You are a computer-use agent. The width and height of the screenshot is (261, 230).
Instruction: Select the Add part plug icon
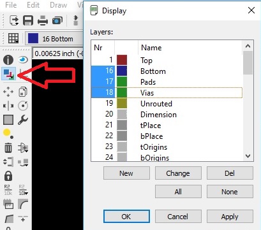pyautogui.click(x=23, y=148)
